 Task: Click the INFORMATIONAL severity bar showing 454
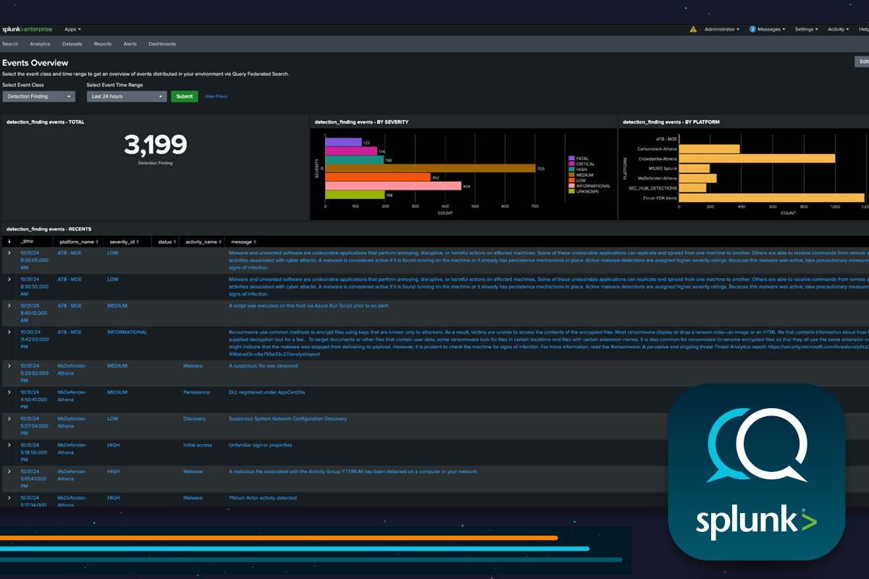[393, 186]
